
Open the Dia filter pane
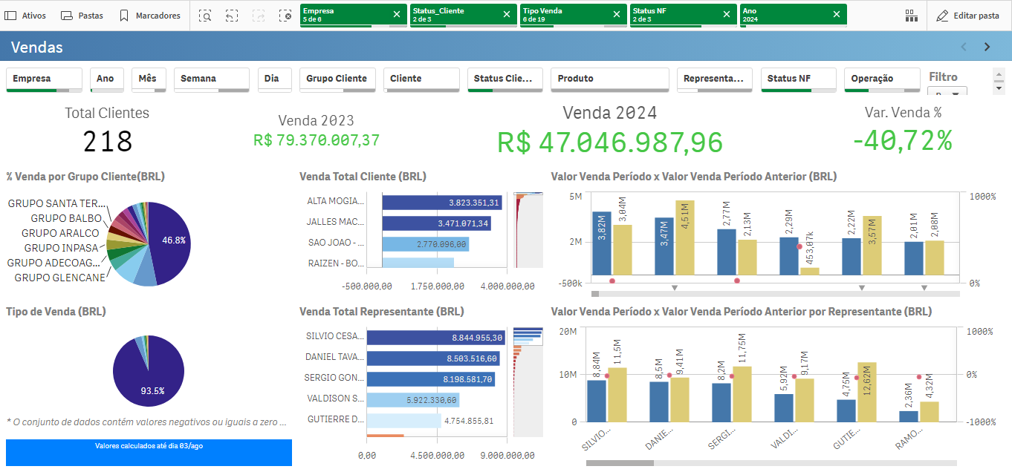pos(274,79)
